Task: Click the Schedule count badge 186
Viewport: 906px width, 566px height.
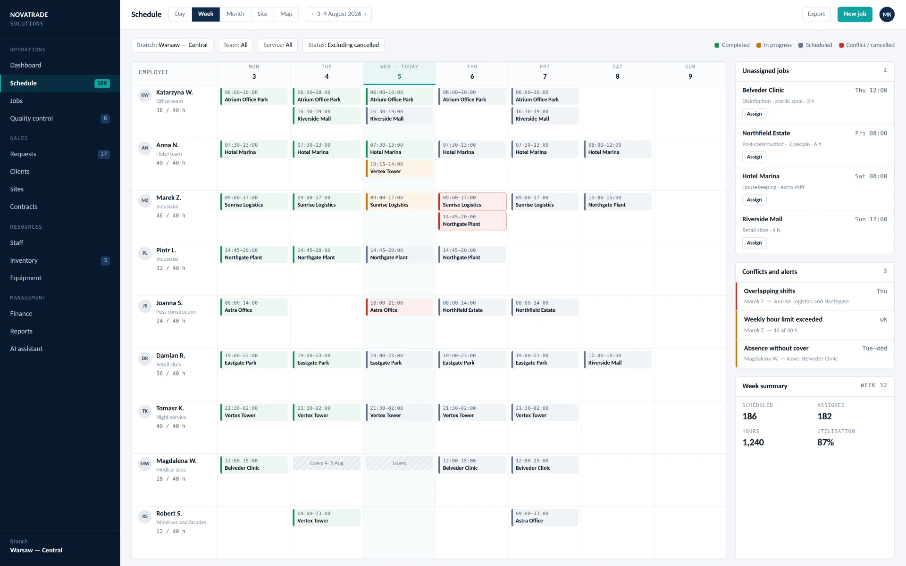Action: pos(102,83)
